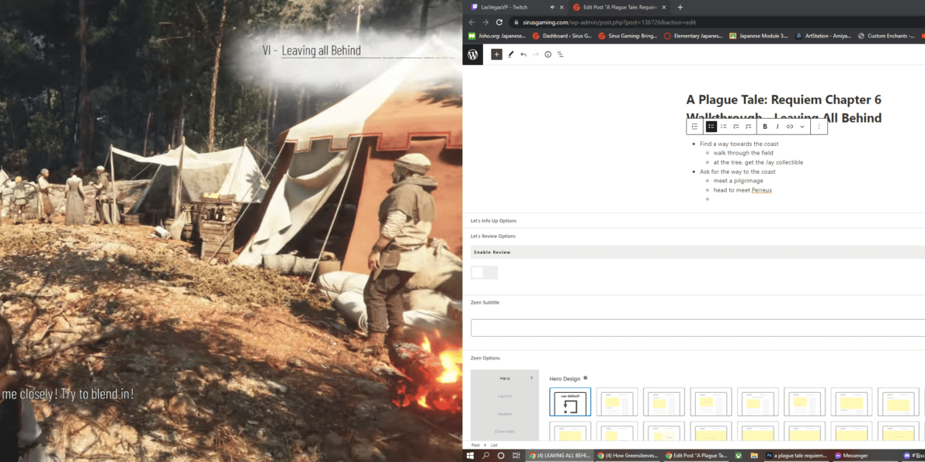
Task: Select the pencil Tools icon
Action: pos(511,54)
